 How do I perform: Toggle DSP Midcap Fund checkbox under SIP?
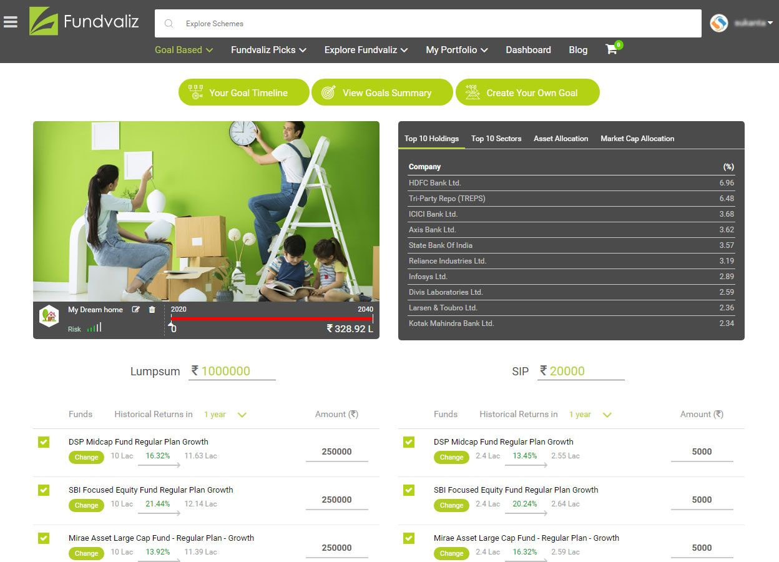pos(409,442)
